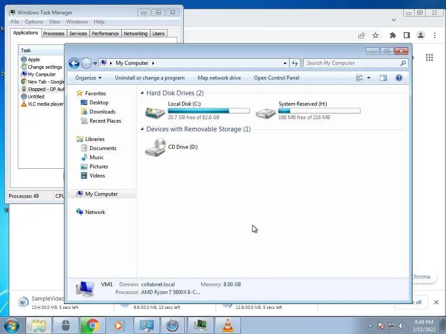Image resolution: width=446 pixels, height=334 pixels.
Task: Collapse the Hard Disk Drives group
Action: [x=142, y=93]
